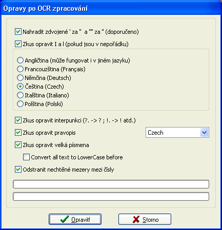
Task: Click the green checkmark Opravit! button
Action: [75, 219]
